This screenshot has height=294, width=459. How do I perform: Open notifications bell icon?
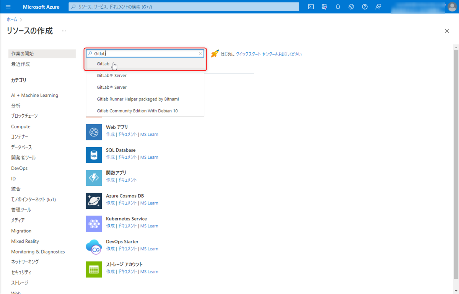click(338, 7)
